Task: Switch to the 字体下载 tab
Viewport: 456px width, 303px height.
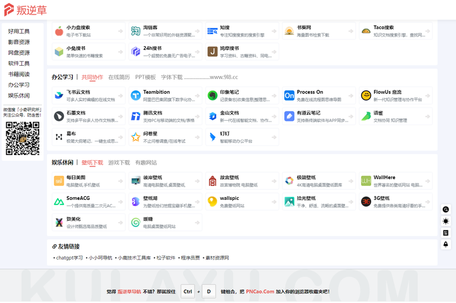Action: point(172,77)
